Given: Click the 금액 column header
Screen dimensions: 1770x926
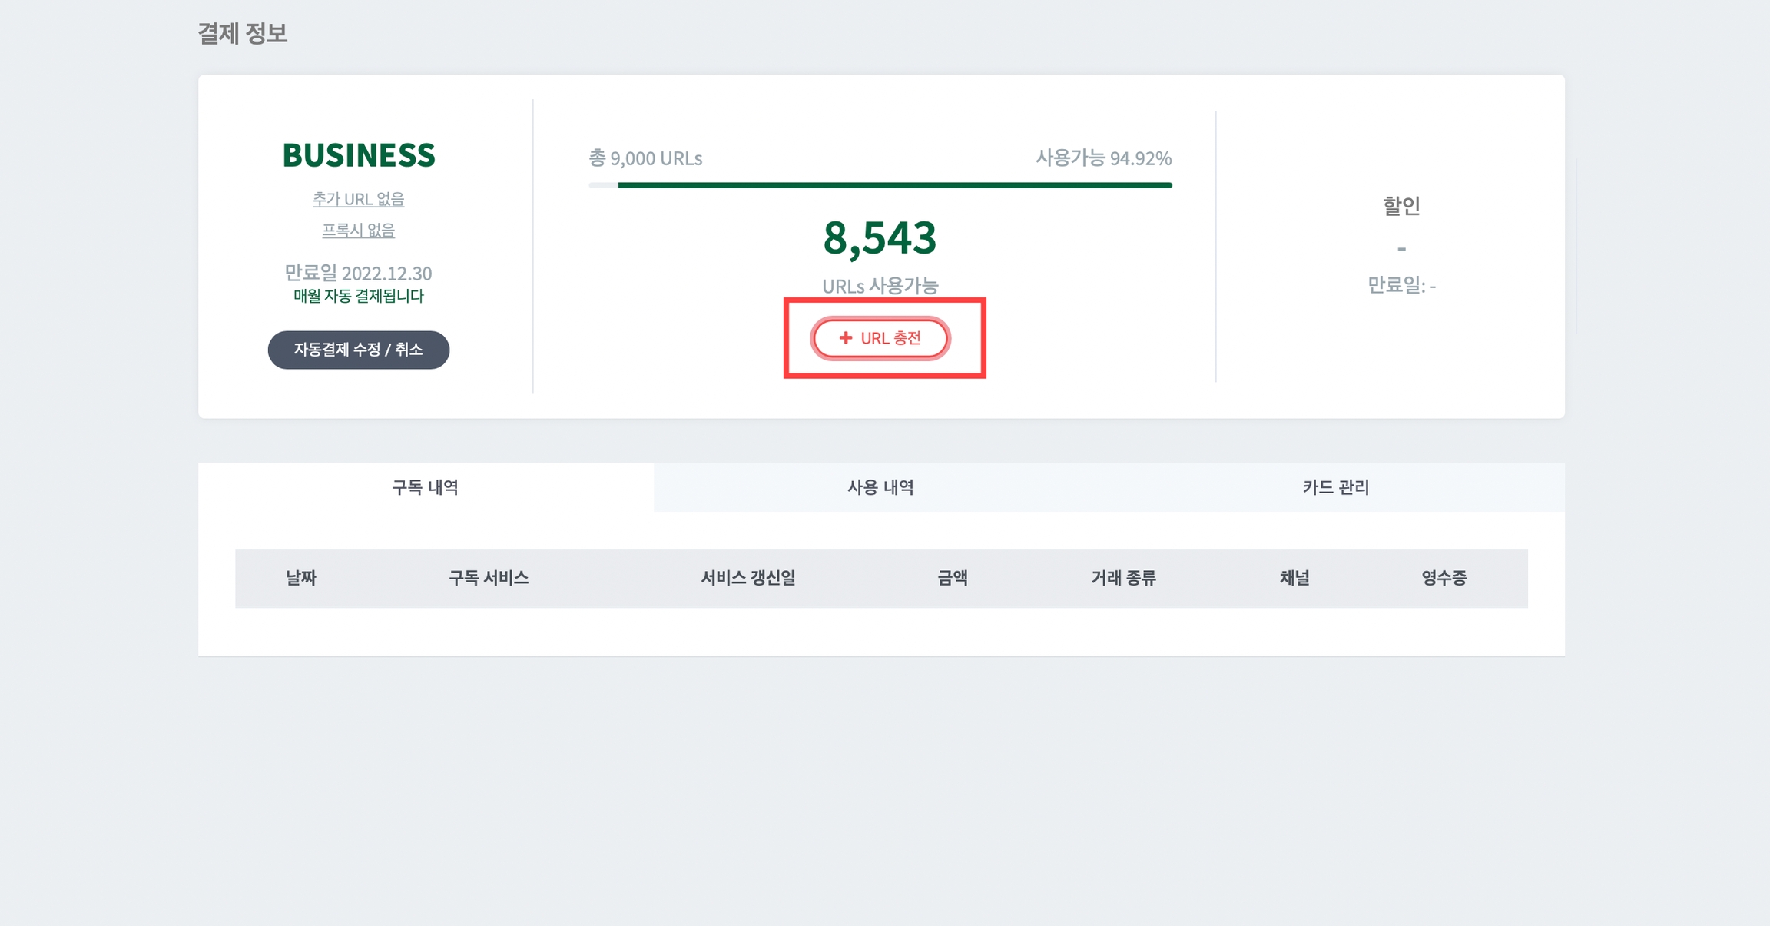Looking at the screenshot, I should pos(953,578).
